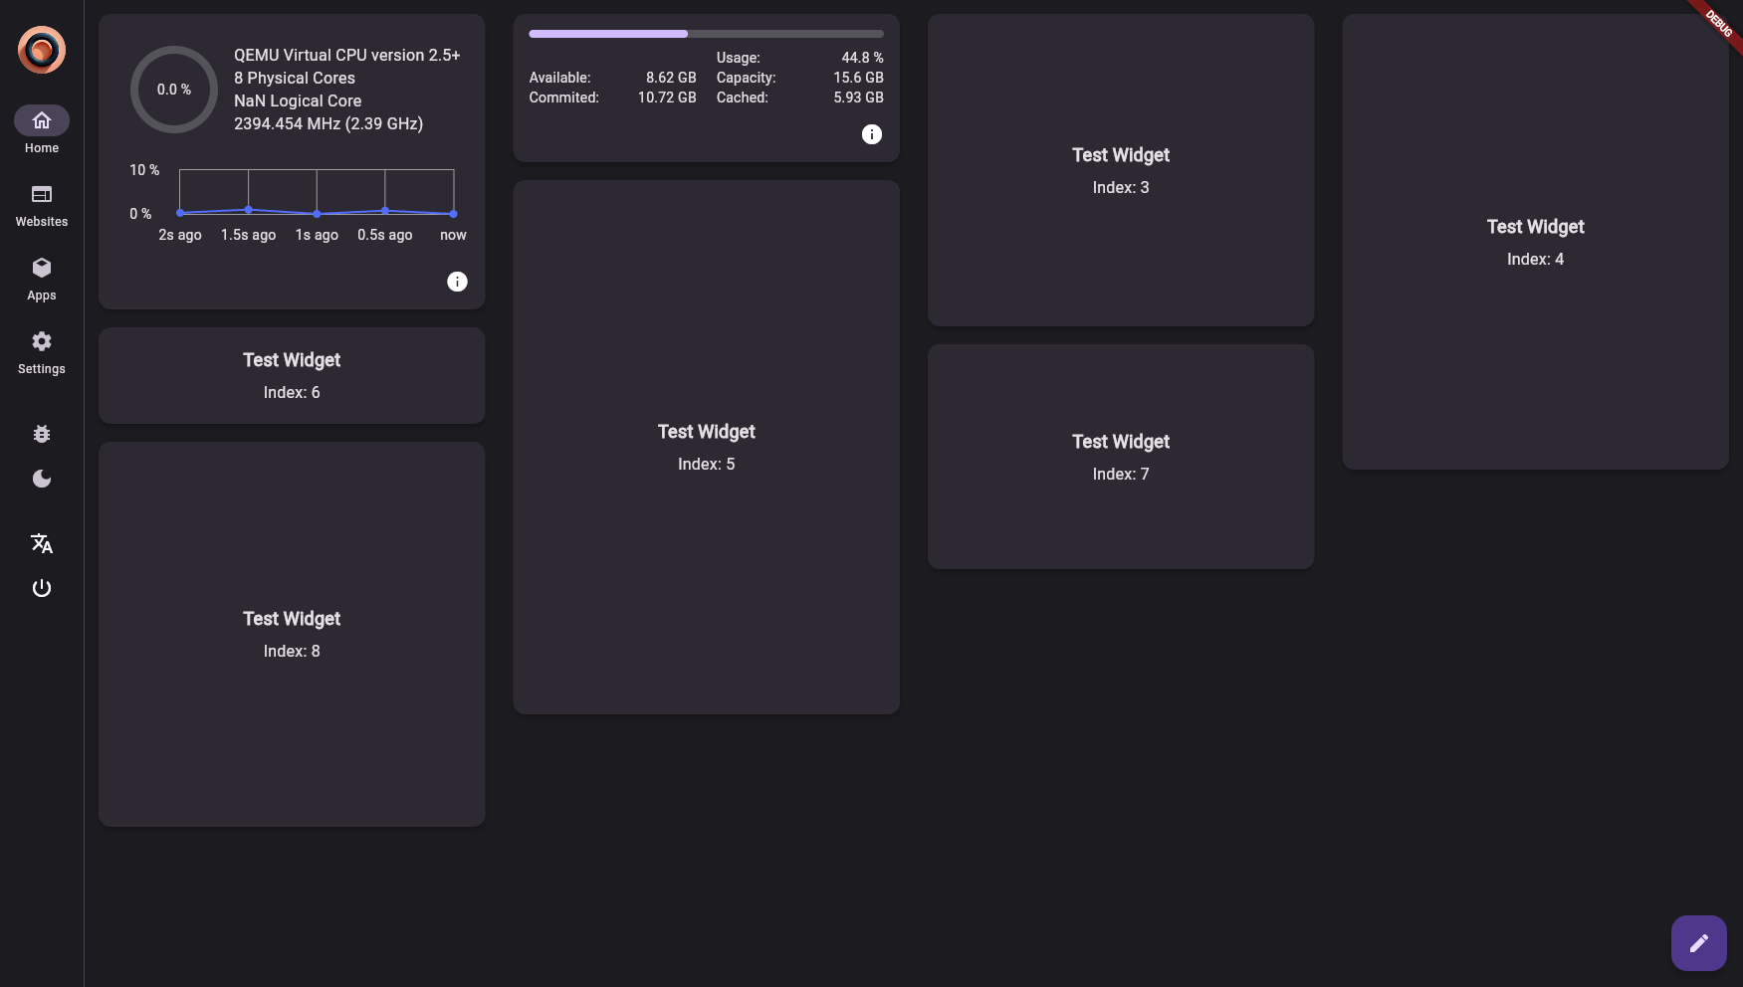Click the Capacity value '15.6 GB'
This screenshot has height=987, width=1743.
tap(858, 78)
